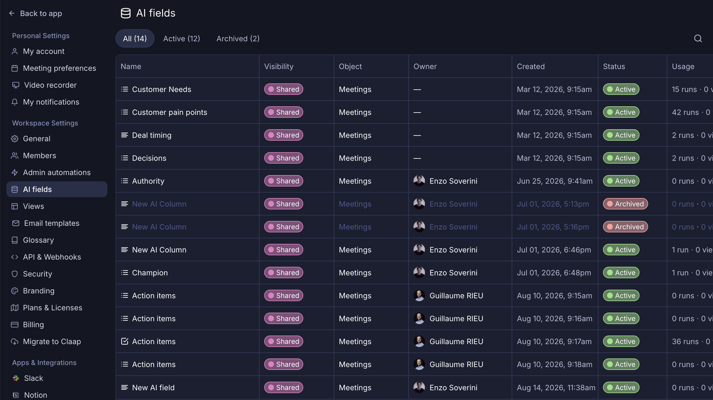This screenshot has height=400, width=713.
Task: Click Back to app link
Action: click(35, 14)
